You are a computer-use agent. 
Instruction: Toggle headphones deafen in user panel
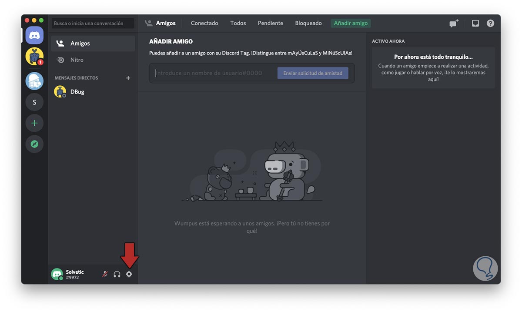point(117,274)
